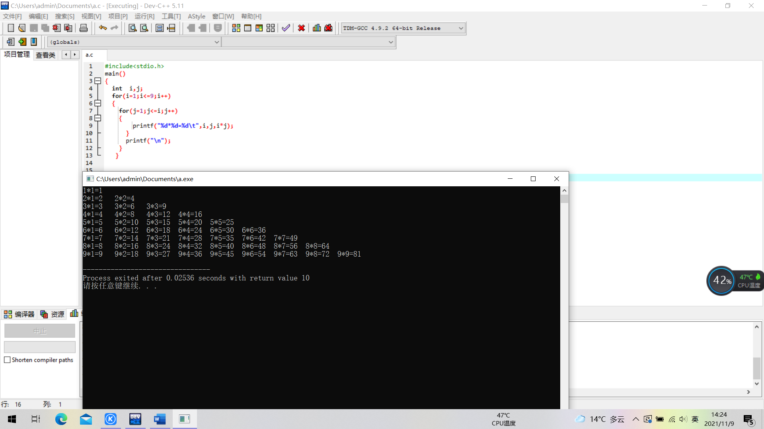Open the empty function list dropdown

(x=390, y=42)
